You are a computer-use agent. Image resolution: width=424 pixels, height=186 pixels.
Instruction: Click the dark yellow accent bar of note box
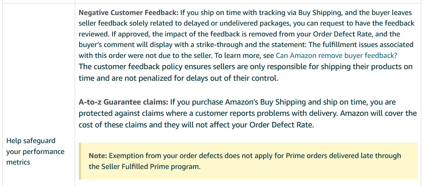80,161
